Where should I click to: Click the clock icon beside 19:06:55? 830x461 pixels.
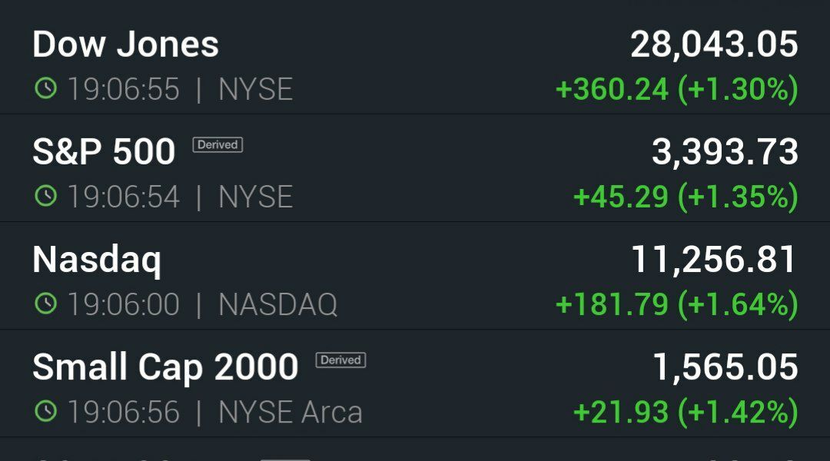45,88
